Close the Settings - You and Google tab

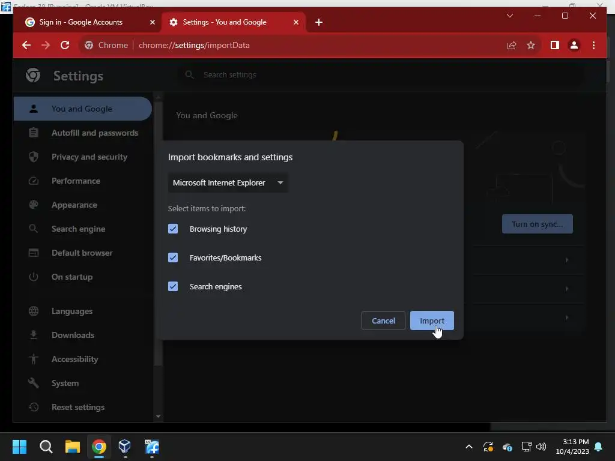coord(296,22)
